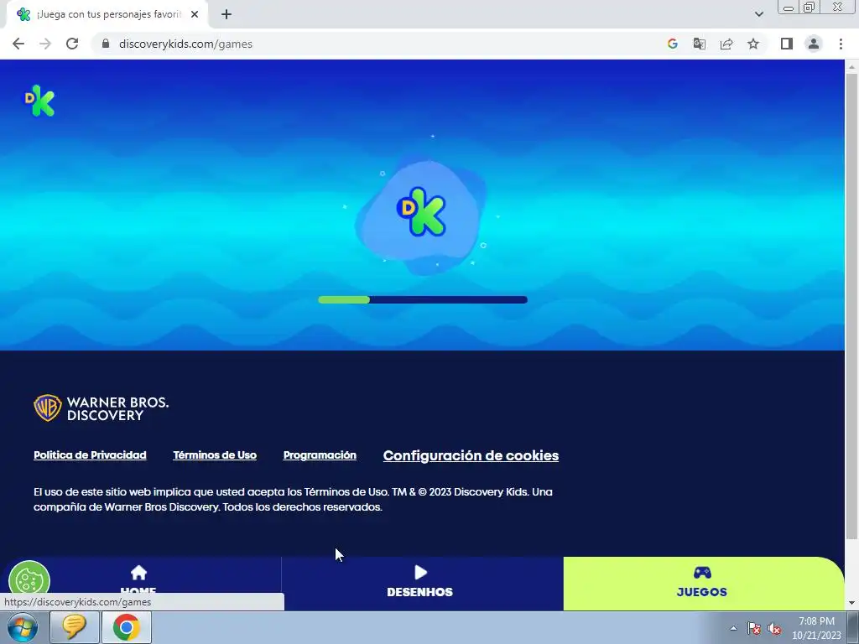Image resolution: width=859 pixels, height=644 pixels.
Task: Open the chat bubble app in taskbar
Action: (75, 627)
